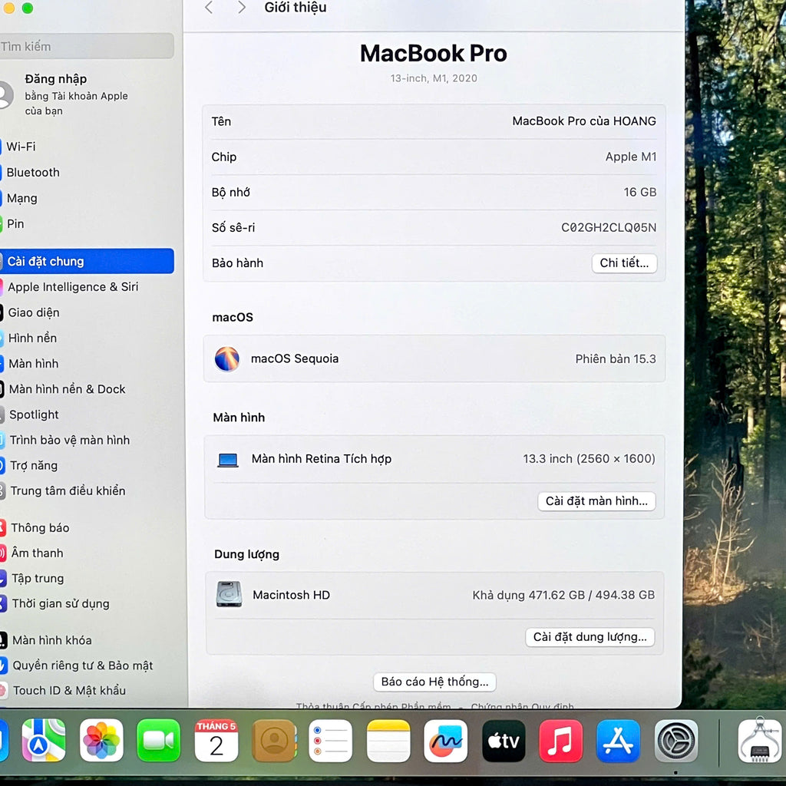
Task: Select Màn hình khóa in sidebar
Action: tap(86, 640)
